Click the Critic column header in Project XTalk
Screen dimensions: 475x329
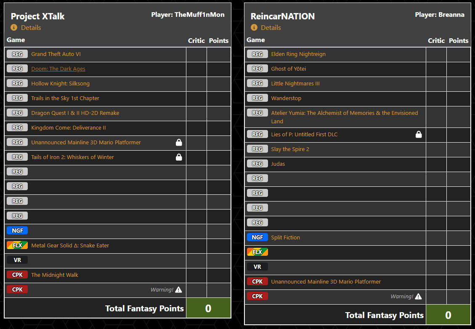(196, 40)
